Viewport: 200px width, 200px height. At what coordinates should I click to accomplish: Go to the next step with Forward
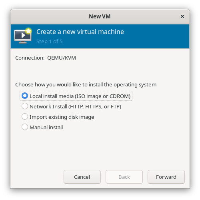pyautogui.click(x=166, y=177)
